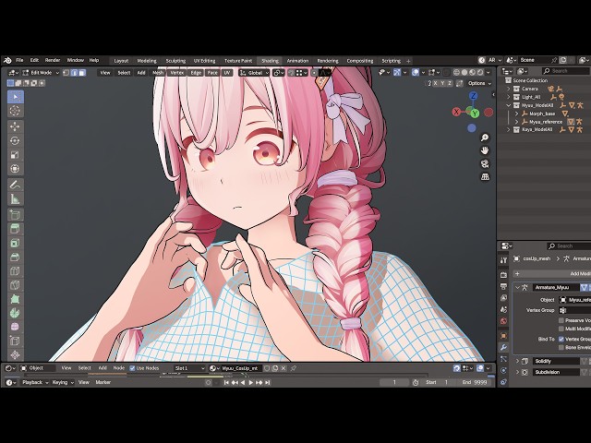Expand the Light_All collection
The image size is (591, 443).
[x=509, y=97]
